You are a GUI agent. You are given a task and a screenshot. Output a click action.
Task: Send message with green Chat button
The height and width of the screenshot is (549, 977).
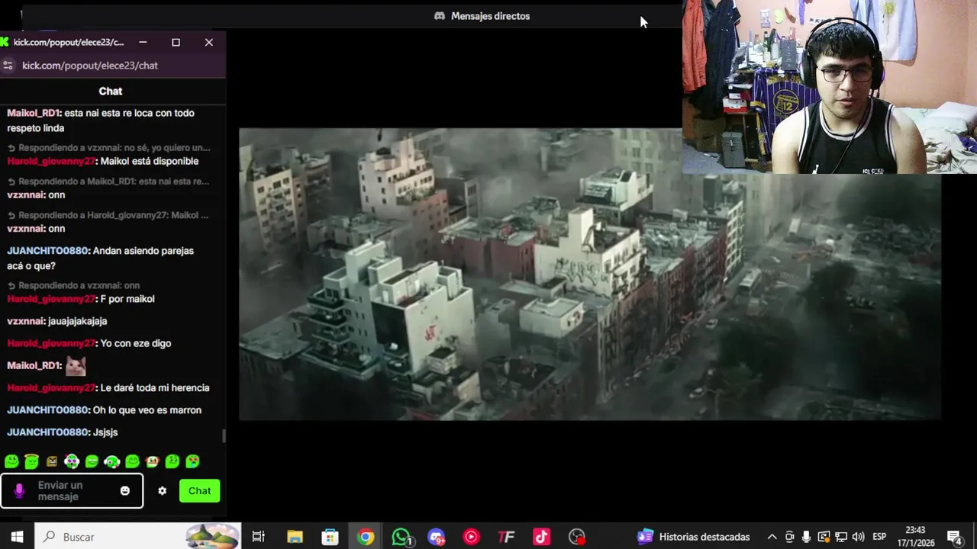pos(200,491)
